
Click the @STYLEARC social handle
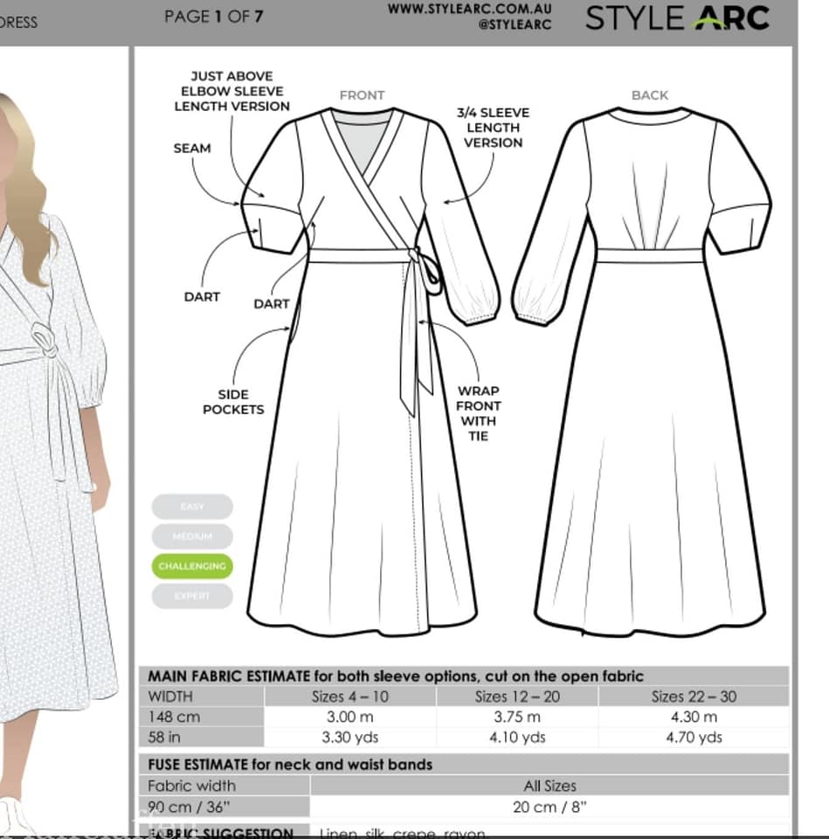point(515,24)
